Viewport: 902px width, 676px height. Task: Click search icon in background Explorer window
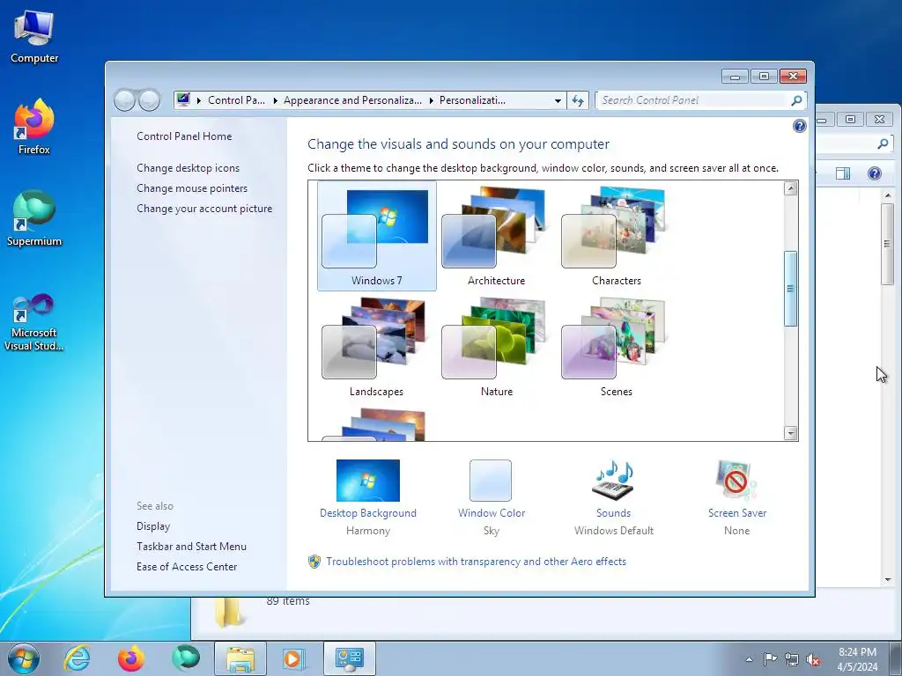[x=883, y=143]
